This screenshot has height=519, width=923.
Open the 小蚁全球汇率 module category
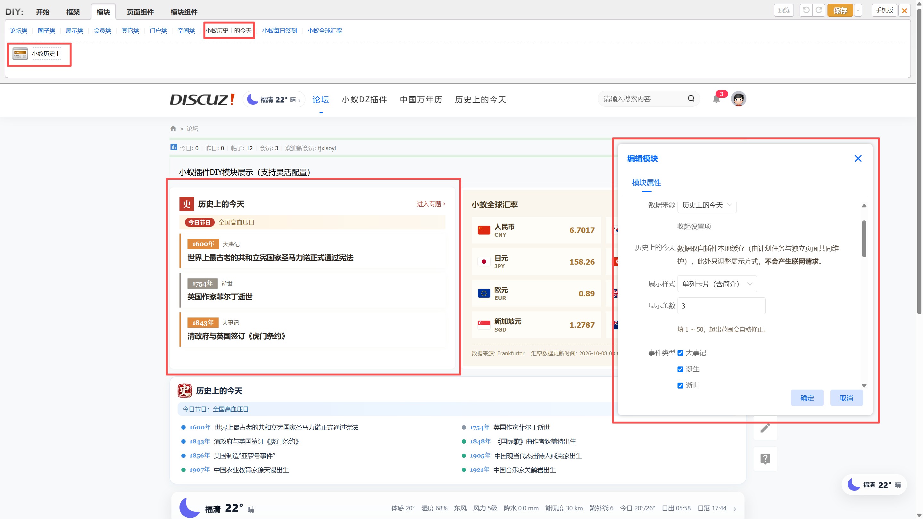click(325, 31)
